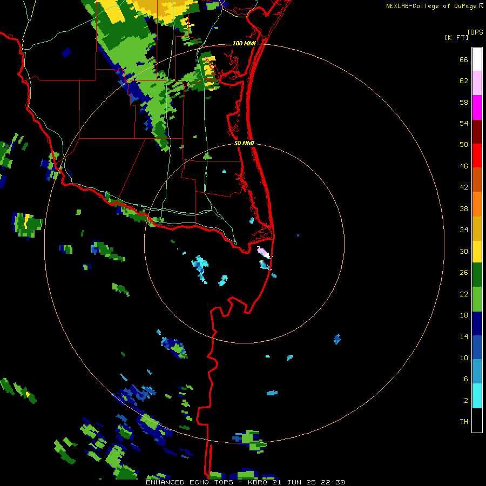Click the pink-white echo near the coast
Screen dimensions: 486x486
264,252
